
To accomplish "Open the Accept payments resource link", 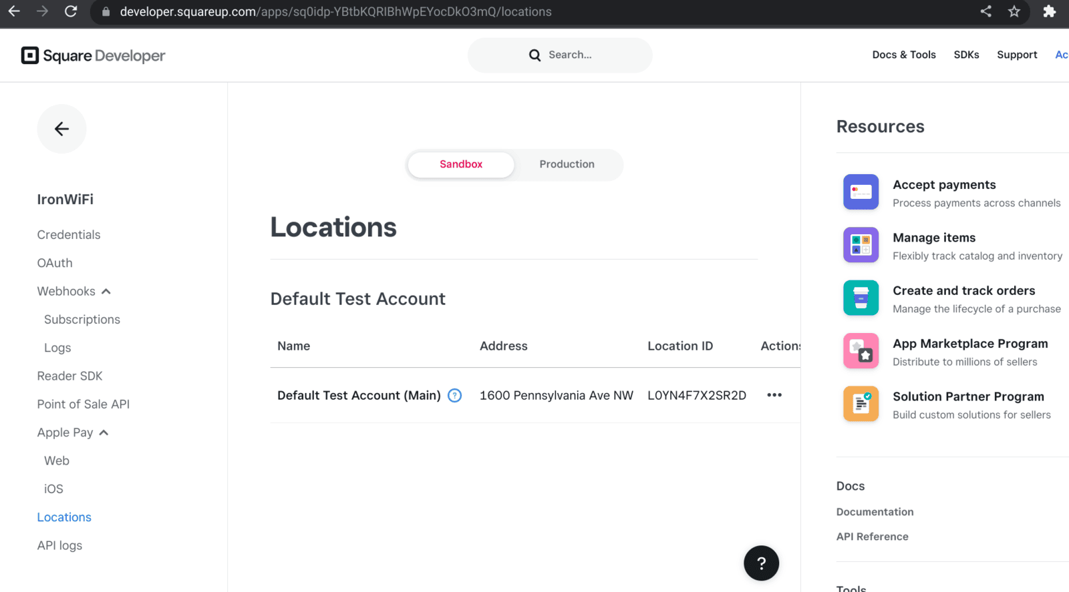I will point(944,185).
